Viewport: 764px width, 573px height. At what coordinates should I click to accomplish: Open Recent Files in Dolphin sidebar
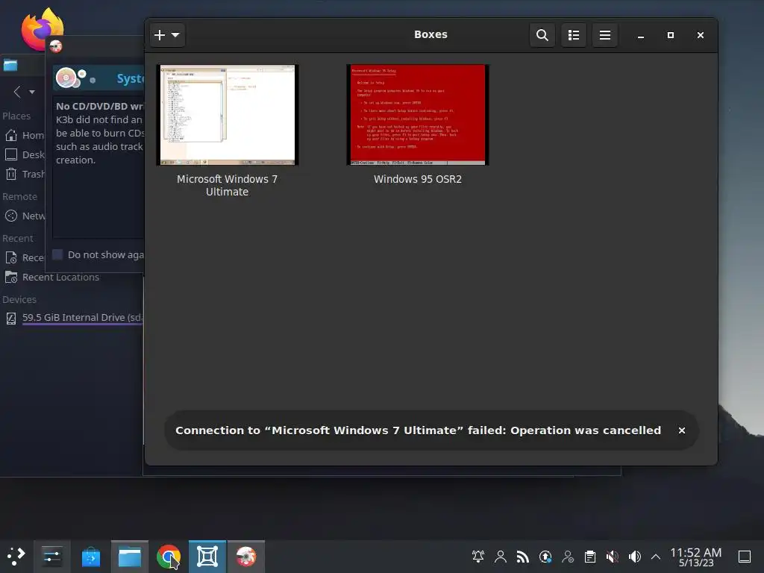(25, 257)
